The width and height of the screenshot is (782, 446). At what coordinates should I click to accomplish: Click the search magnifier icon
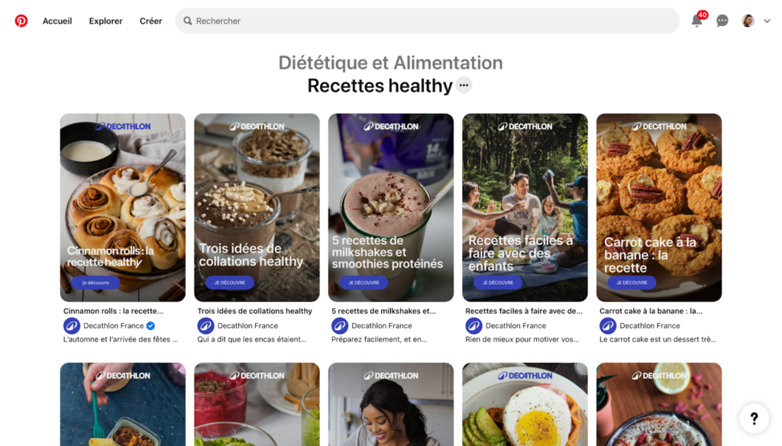click(188, 21)
